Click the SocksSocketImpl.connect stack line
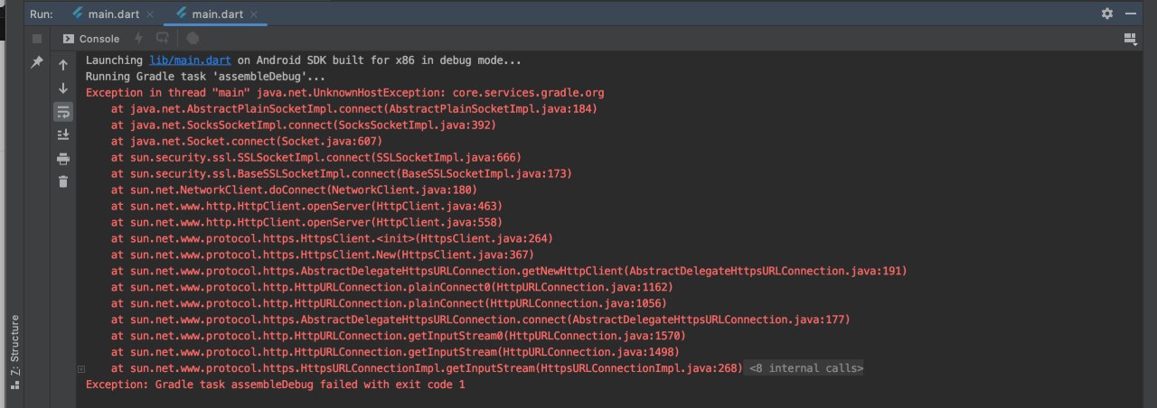The image size is (1157, 408). 303,125
